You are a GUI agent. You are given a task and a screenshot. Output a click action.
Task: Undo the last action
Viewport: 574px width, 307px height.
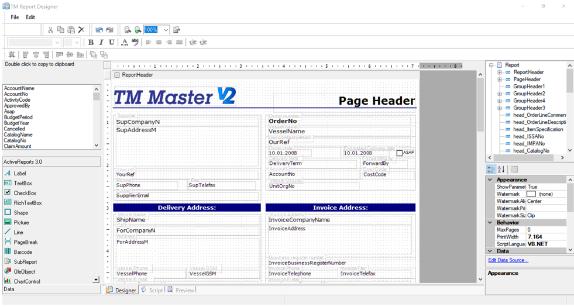point(99,30)
